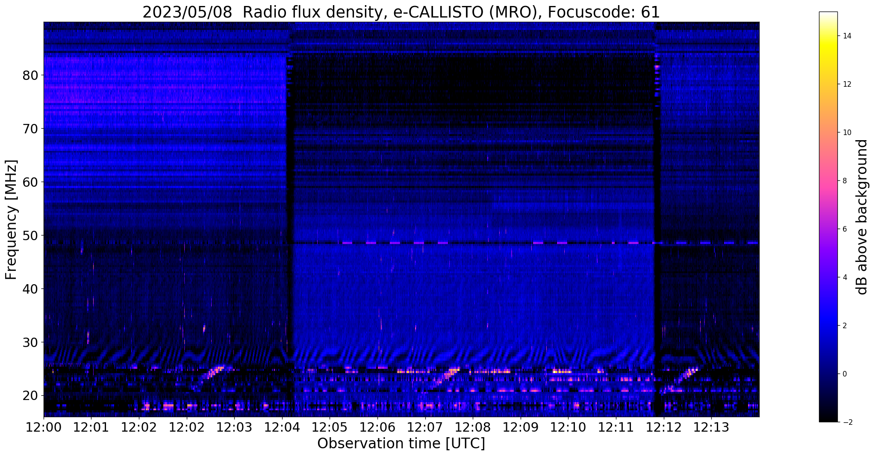This screenshot has width=875, height=456.
Task: Select the 12:13 time tick label
Action: [x=711, y=427]
